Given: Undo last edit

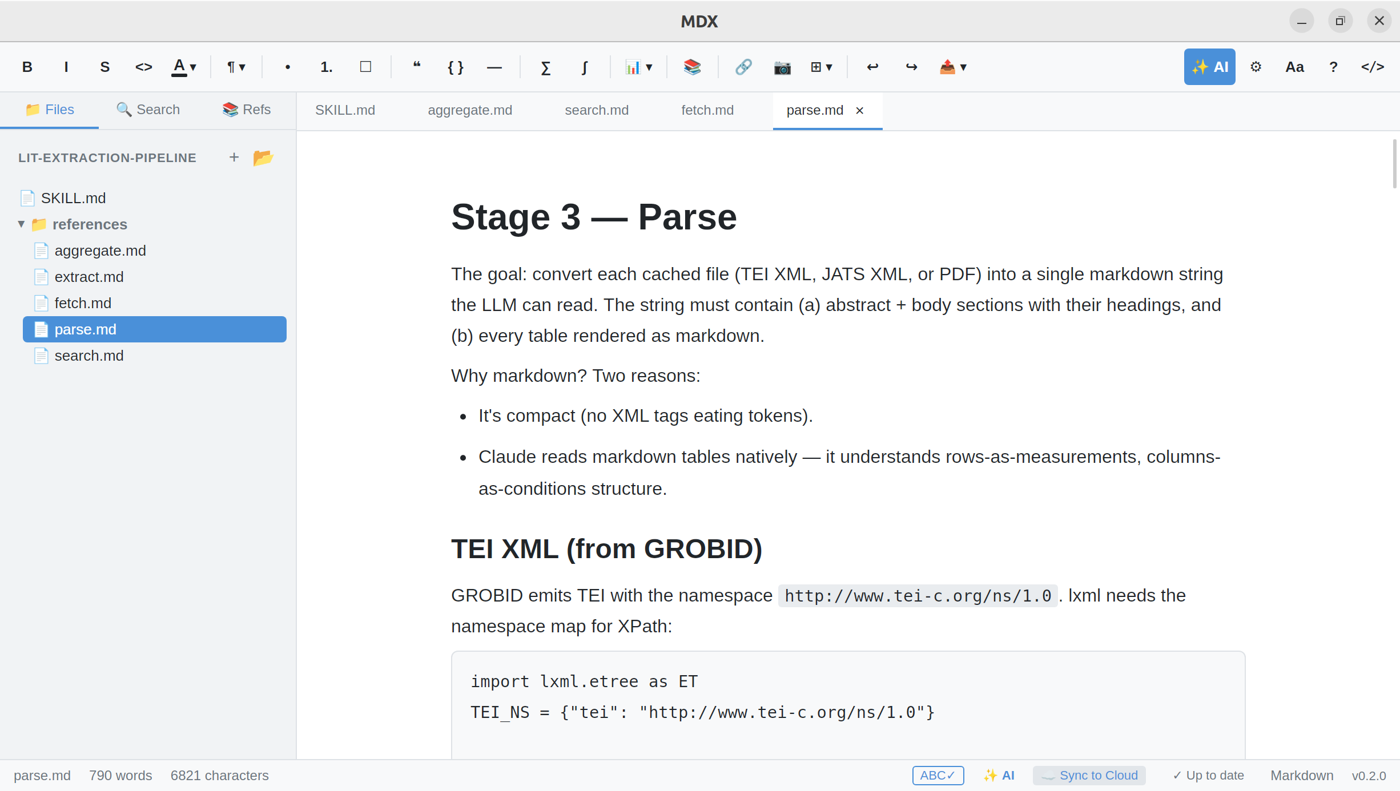Looking at the screenshot, I should tap(872, 67).
